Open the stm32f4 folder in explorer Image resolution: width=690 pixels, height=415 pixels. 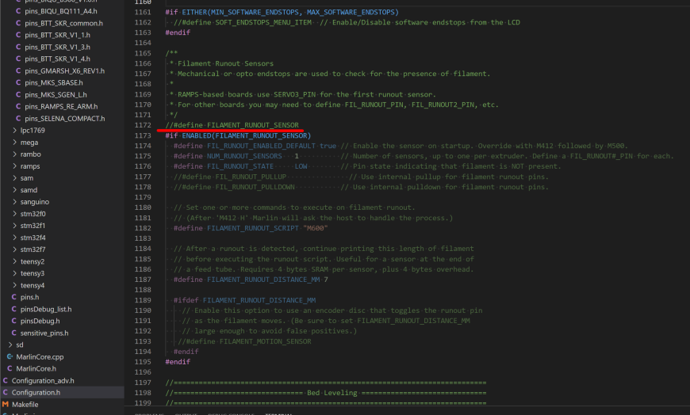click(x=33, y=238)
